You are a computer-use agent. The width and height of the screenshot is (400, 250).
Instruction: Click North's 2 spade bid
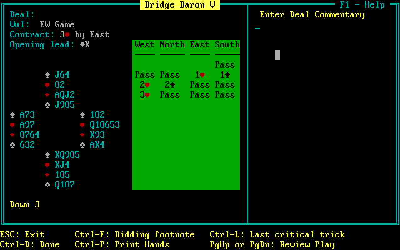coord(169,85)
